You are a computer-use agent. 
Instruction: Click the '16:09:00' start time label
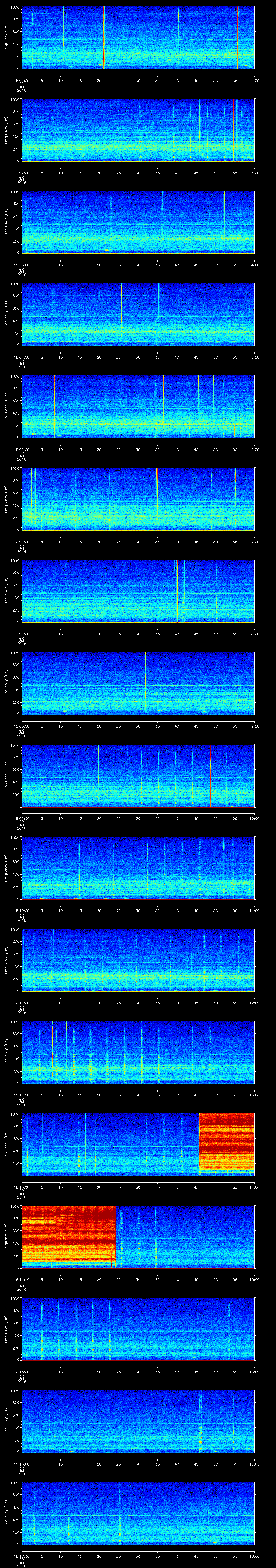tap(21, 819)
